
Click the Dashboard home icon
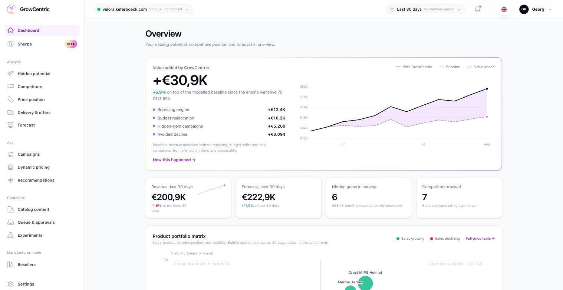(10, 30)
